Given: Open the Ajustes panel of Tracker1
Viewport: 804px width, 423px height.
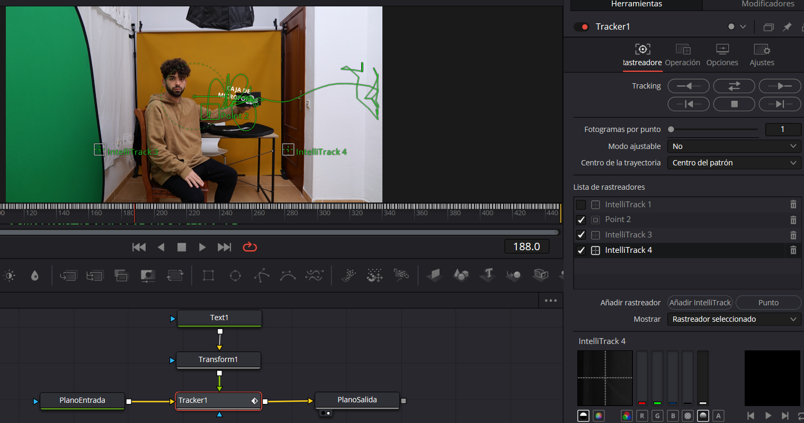Looking at the screenshot, I should (762, 55).
